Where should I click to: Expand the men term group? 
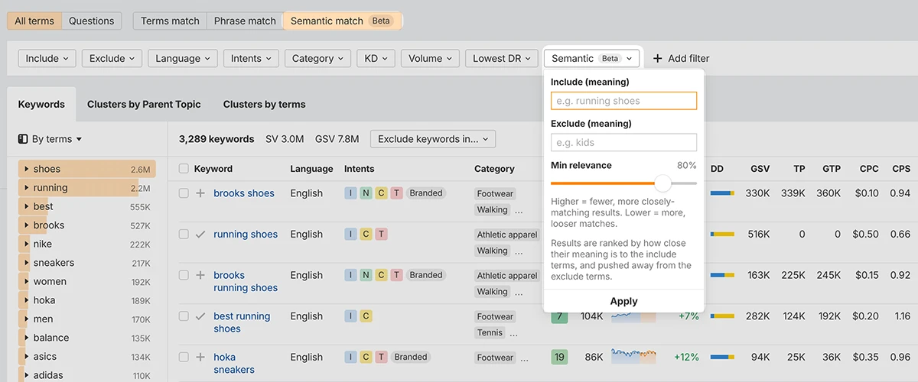pos(27,319)
